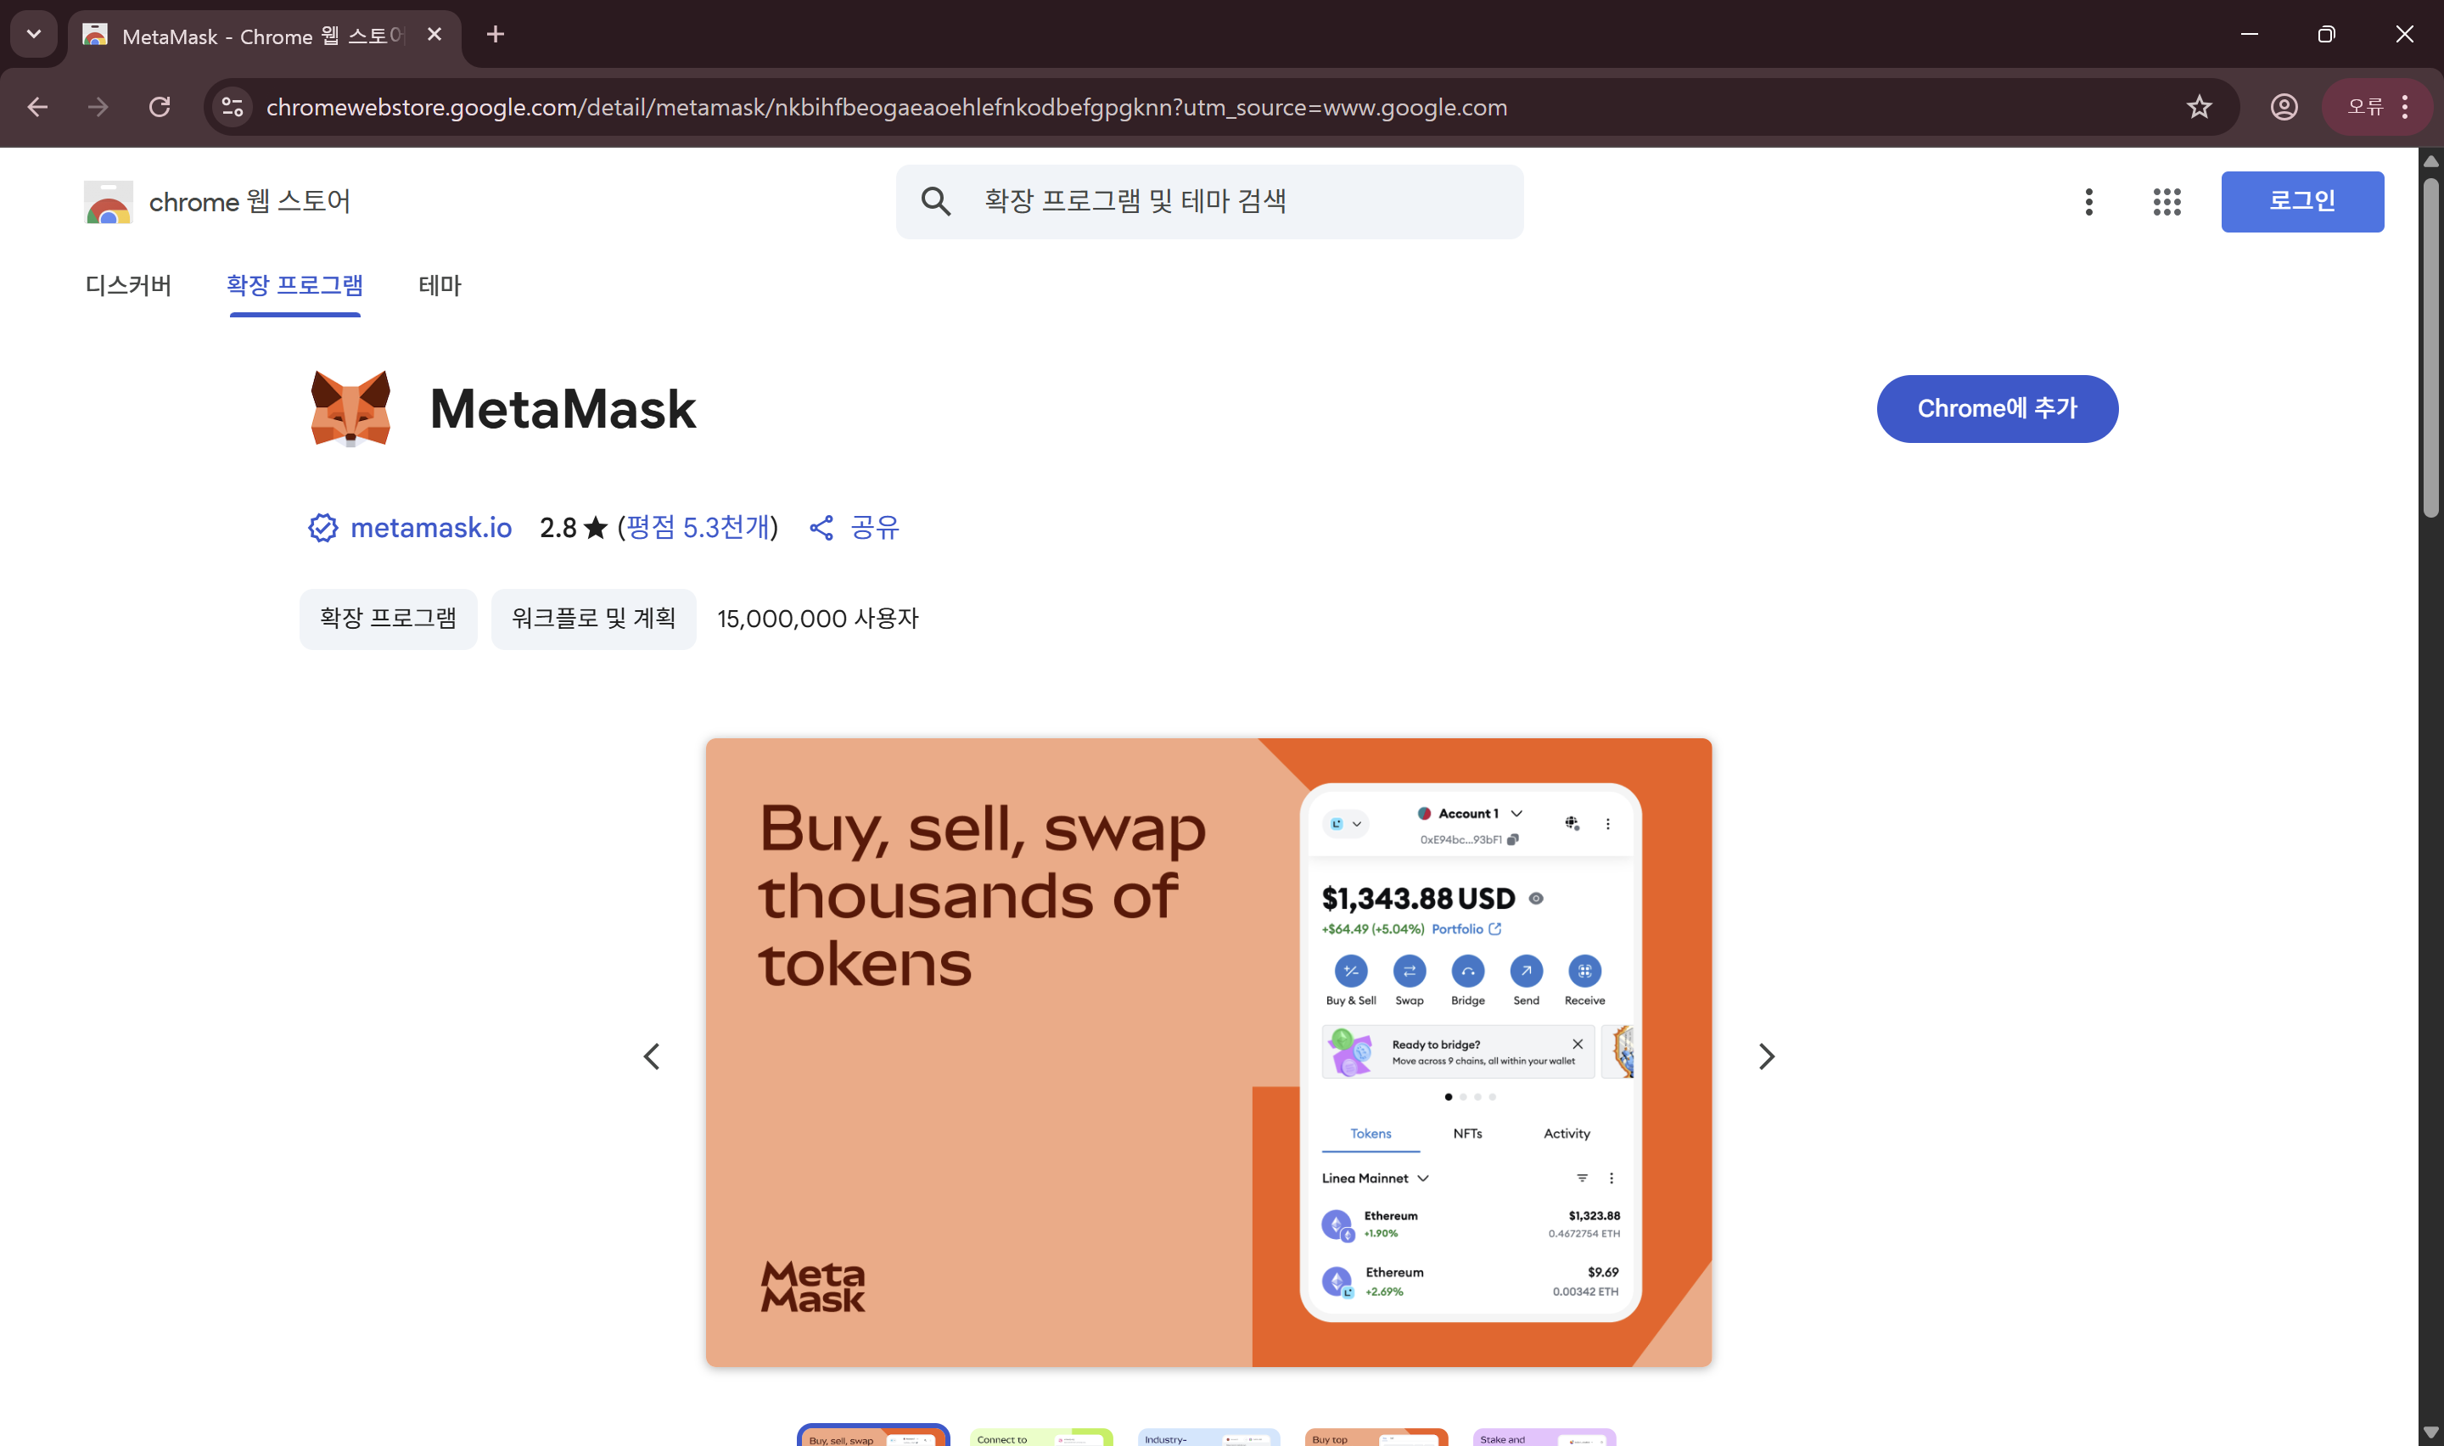Open the web store three-dot menu
2444x1446 pixels.
point(2088,202)
